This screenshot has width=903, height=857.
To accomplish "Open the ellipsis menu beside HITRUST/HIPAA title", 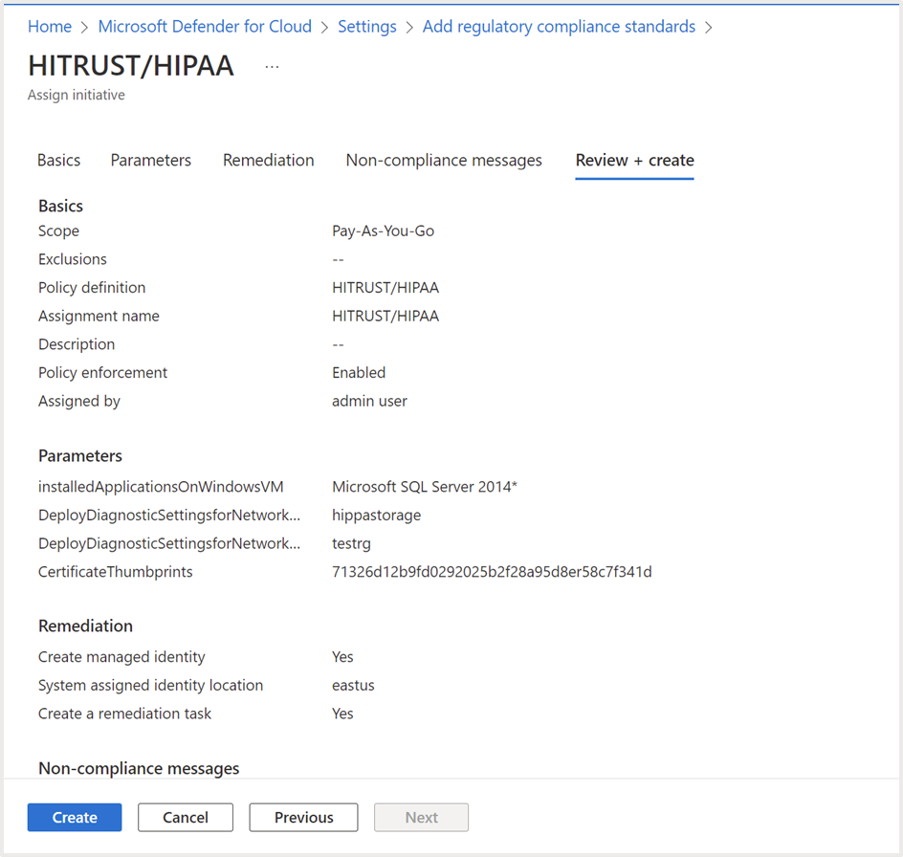I will coord(272,67).
